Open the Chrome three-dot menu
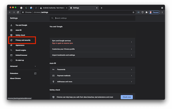172x109 pixels. [162, 12]
